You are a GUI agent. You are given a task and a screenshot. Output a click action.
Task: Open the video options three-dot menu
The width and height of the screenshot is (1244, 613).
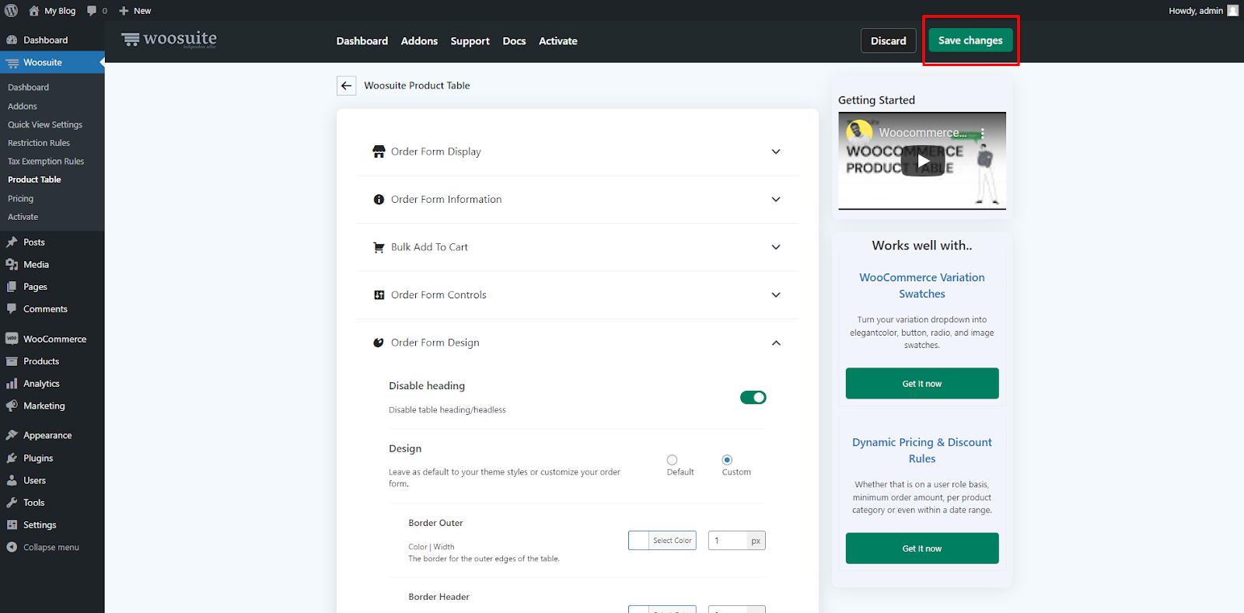click(983, 133)
